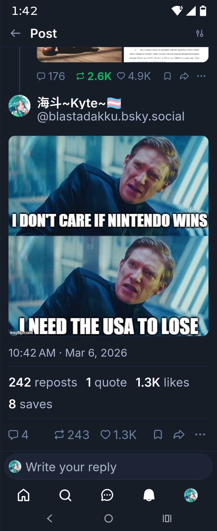The image size is (217, 531).
Task: View the 242 reposts list
Action: point(43,382)
